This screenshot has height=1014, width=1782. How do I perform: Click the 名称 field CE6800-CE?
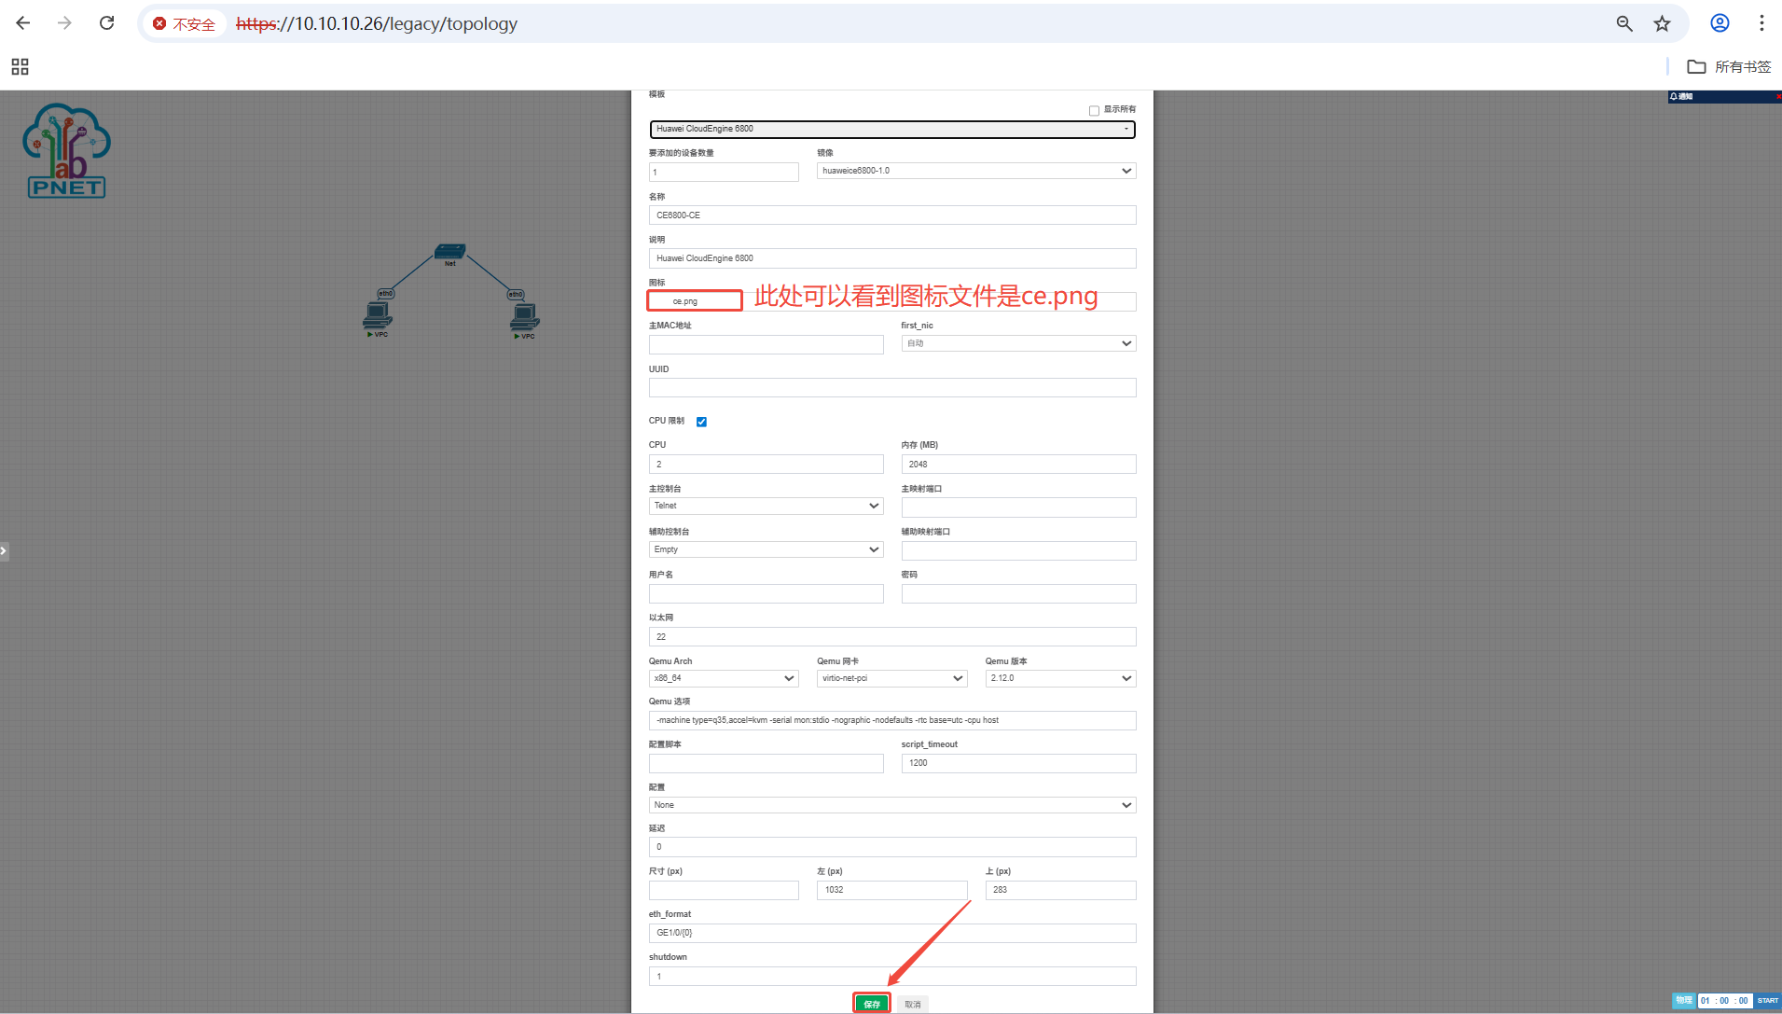pyautogui.click(x=892, y=215)
